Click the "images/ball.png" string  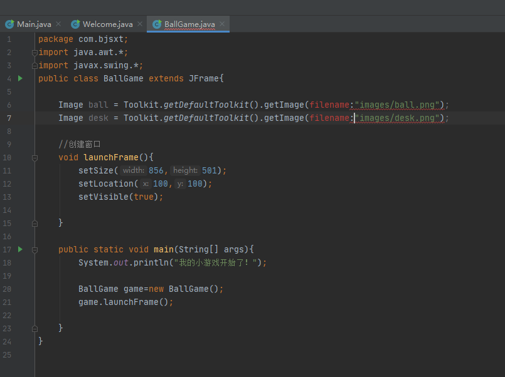tap(396, 105)
